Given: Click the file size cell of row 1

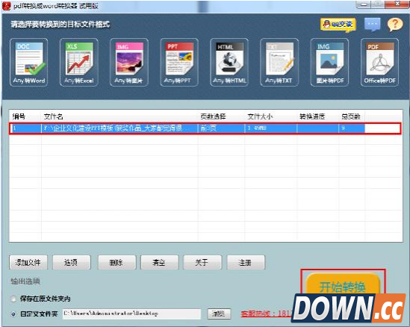Looking at the screenshot, I should 270,128.
